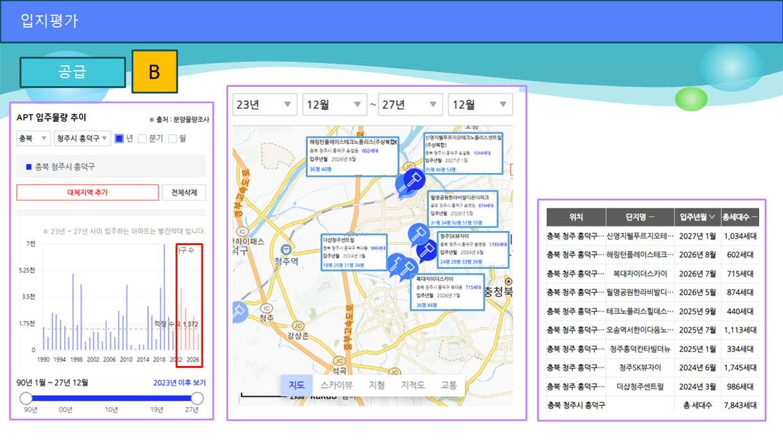Click the 대체지역 추가 button
Image resolution: width=783 pixels, height=440 pixels.
88,192
